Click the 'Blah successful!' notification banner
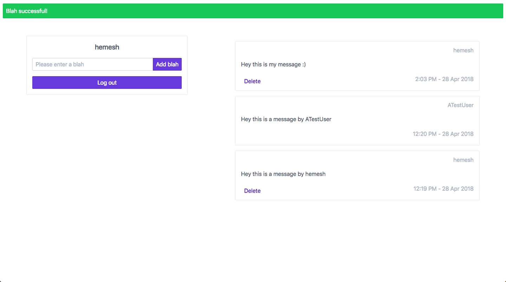The width and height of the screenshot is (506, 282). tap(253, 11)
